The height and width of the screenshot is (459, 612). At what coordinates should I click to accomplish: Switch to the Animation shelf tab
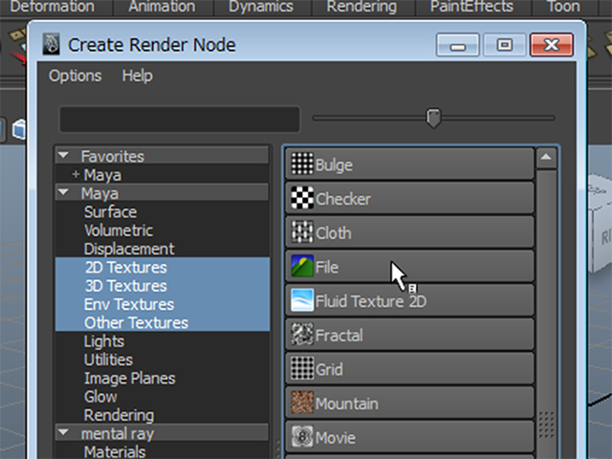coord(162,7)
